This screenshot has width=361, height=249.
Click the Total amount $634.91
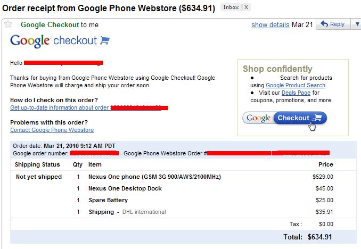point(320,237)
